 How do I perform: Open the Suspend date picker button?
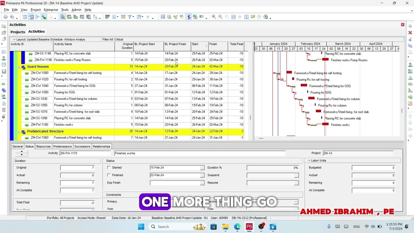coord(297,175)
